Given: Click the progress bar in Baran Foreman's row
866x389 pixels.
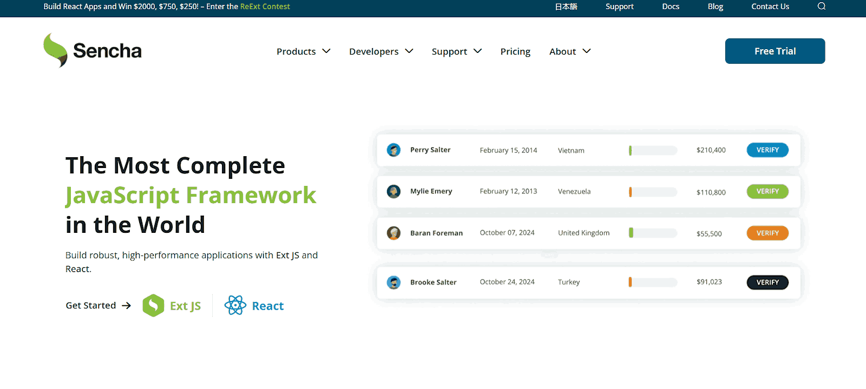Looking at the screenshot, I should tap(653, 233).
